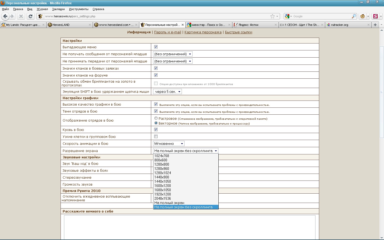Click the Stop loading X icon
Viewport: 384px width, 240px height.
(21, 16)
